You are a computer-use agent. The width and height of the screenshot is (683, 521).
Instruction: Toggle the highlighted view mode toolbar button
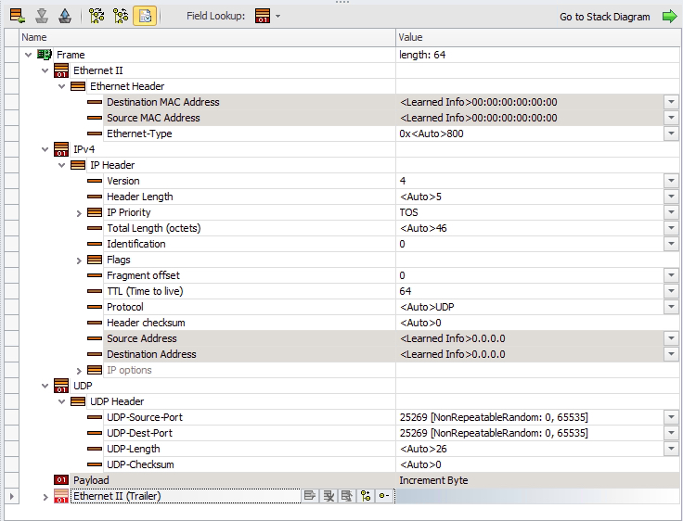click(144, 17)
